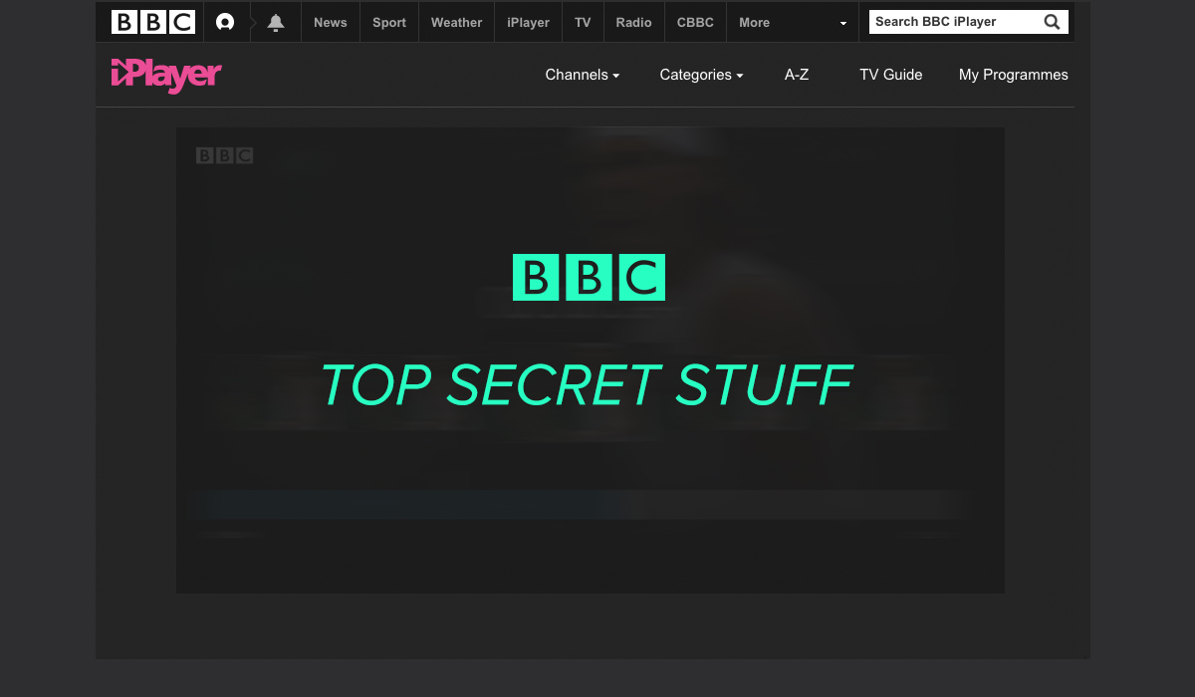Click the More dropdown arrow
Screen dimensions: 1195x697
(x=843, y=23)
